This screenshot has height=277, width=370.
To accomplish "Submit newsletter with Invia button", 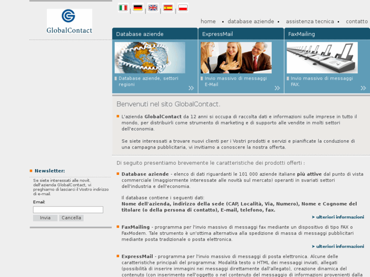I will (45, 218).
